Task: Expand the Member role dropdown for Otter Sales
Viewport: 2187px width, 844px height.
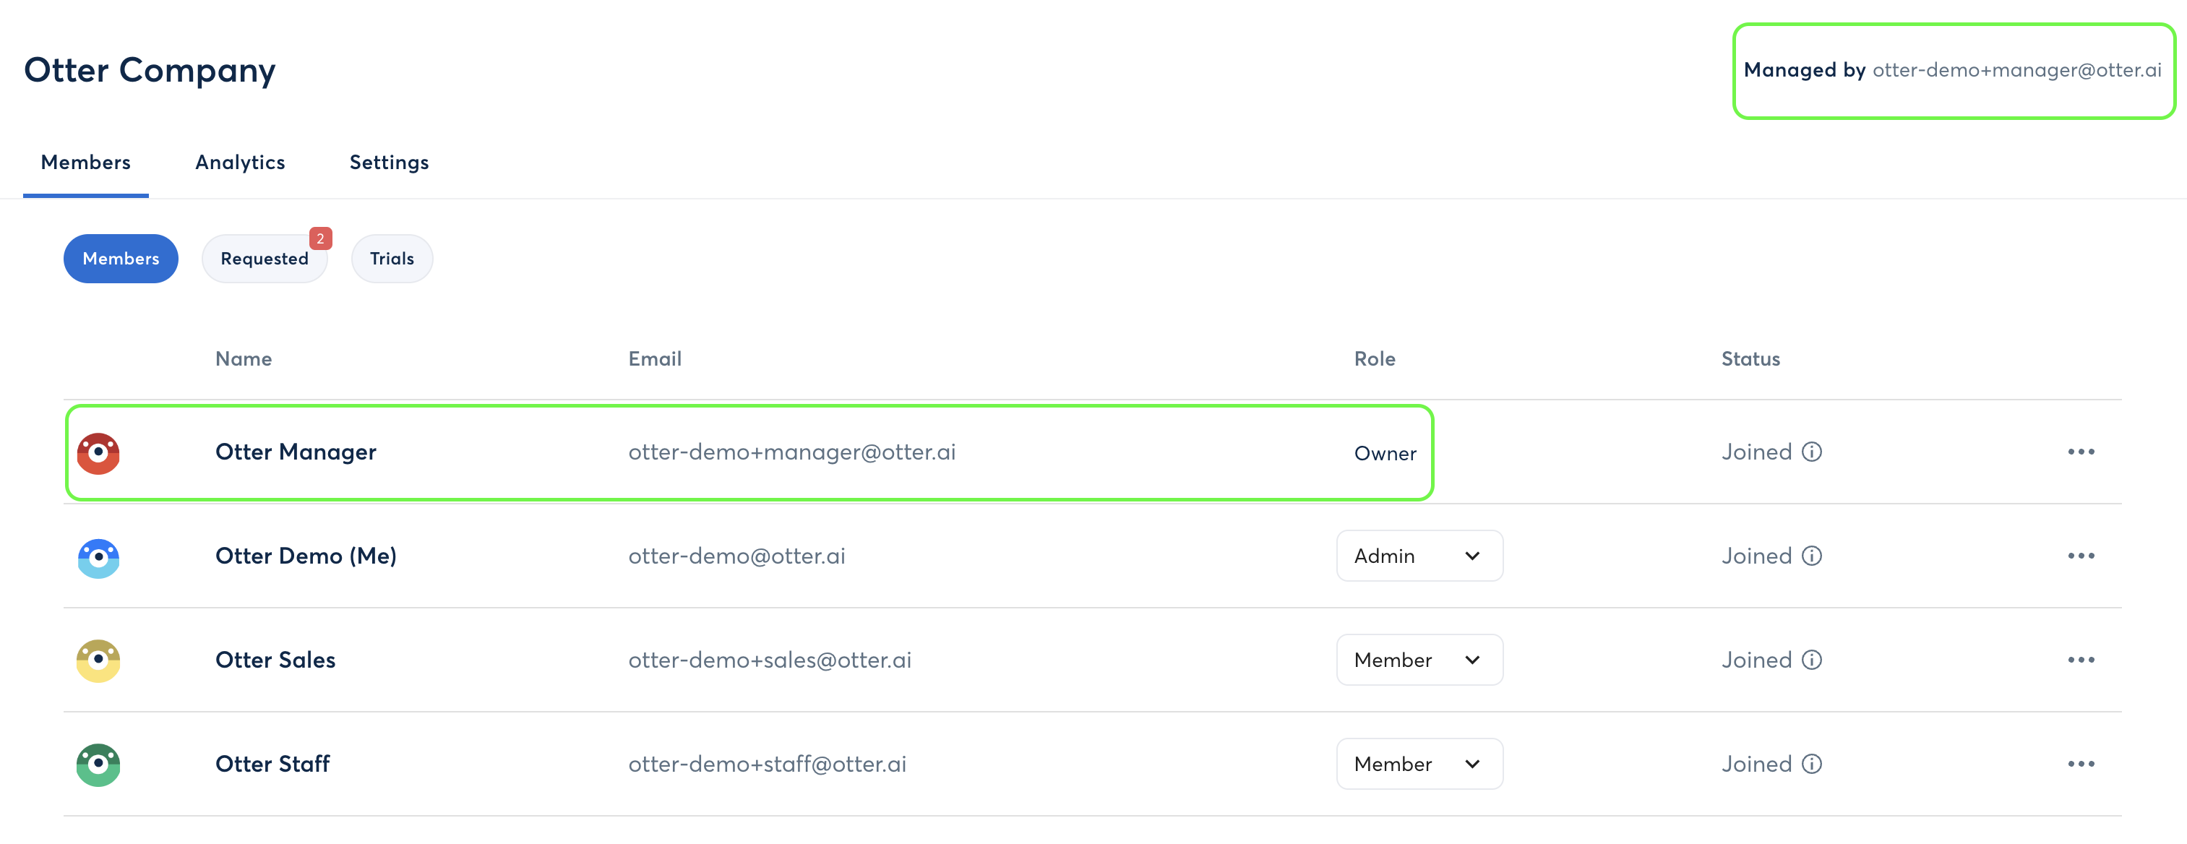Action: [1419, 660]
